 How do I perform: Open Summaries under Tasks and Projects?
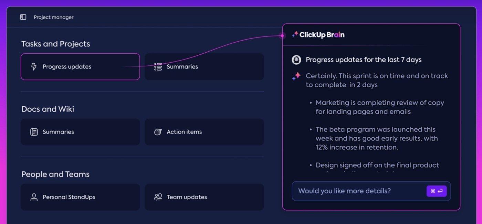coord(204,67)
